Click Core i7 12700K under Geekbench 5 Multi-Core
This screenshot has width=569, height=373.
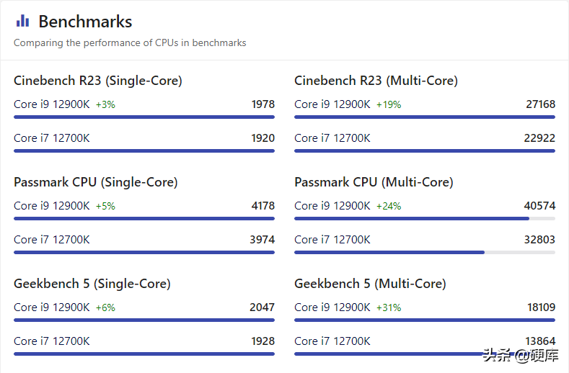point(332,341)
